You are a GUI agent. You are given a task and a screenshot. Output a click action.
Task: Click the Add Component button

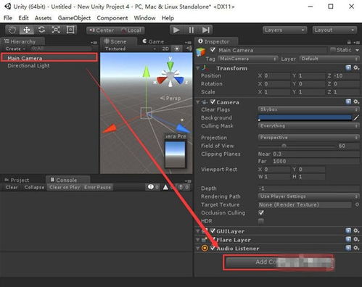279,262
